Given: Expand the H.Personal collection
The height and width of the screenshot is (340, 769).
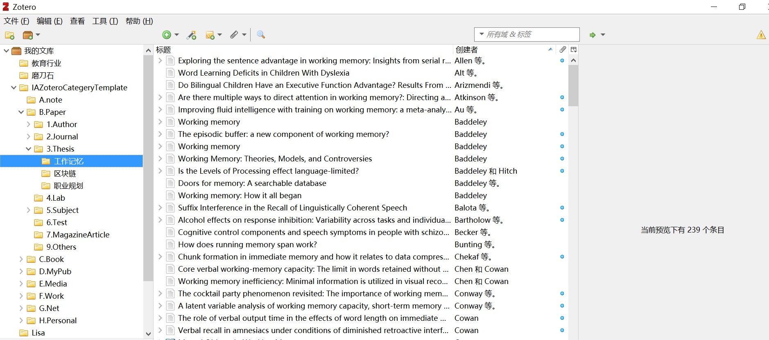Looking at the screenshot, I should coord(21,320).
